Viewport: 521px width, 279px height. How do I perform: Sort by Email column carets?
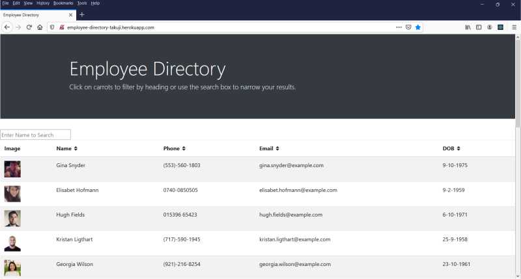[277, 148]
